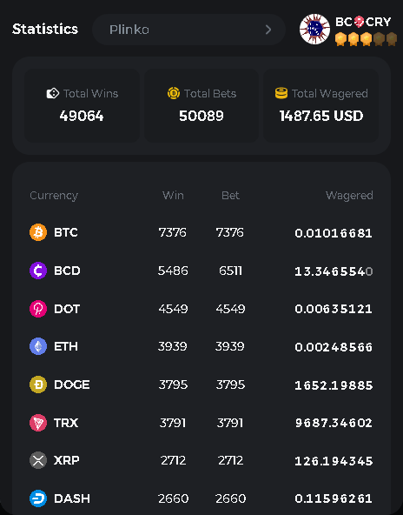Click the Bet column header
Image resolution: width=403 pixels, height=515 pixels.
coord(230,196)
